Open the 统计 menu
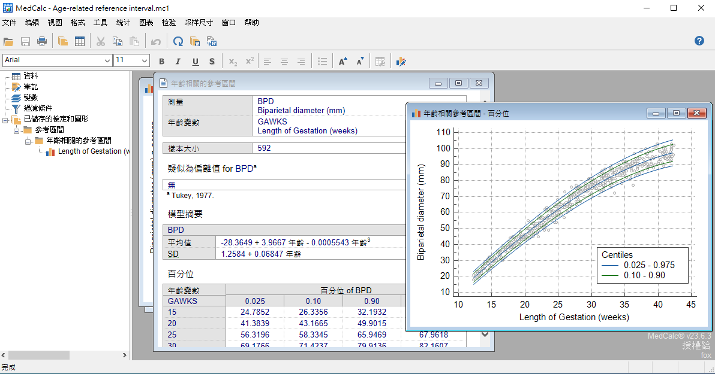 tap(123, 23)
